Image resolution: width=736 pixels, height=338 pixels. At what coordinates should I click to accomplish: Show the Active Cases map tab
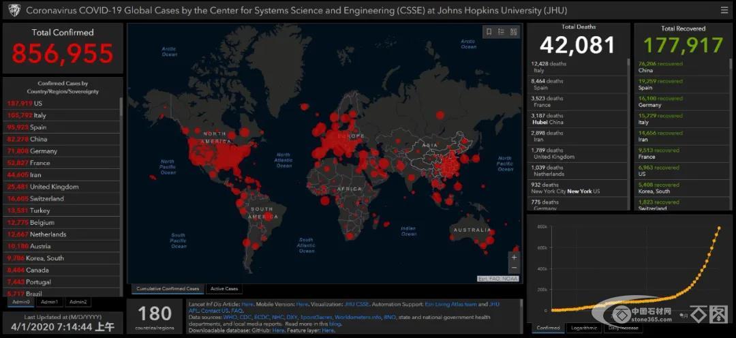(x=224, y=289)
